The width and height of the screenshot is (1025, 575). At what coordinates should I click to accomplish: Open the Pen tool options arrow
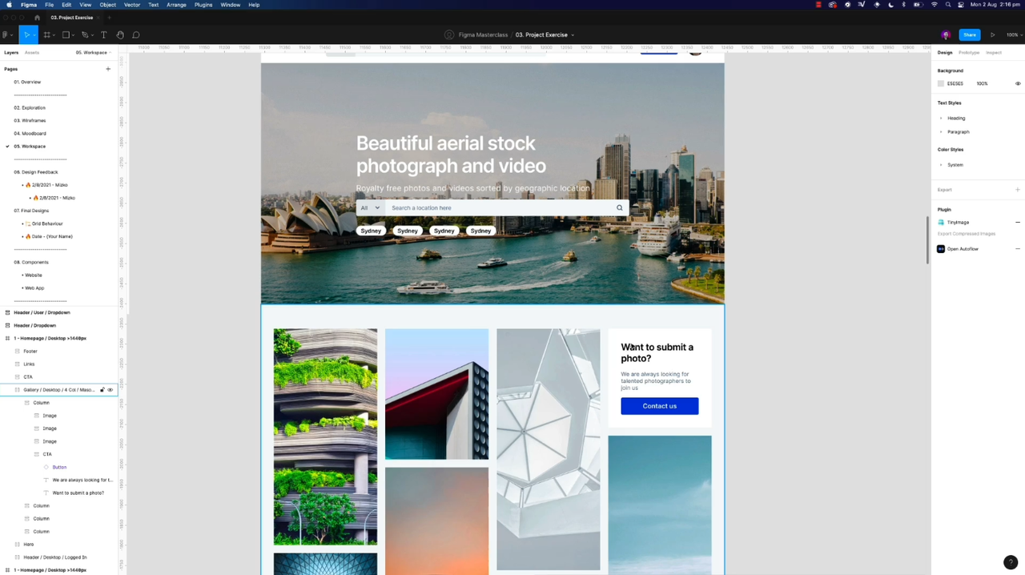coord(92,35)
